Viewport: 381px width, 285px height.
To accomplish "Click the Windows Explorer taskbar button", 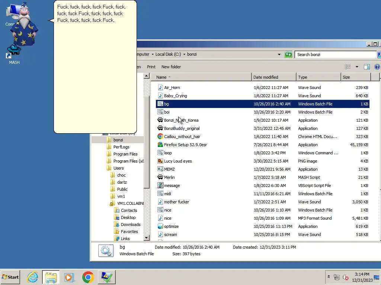I will coord(51,277).
